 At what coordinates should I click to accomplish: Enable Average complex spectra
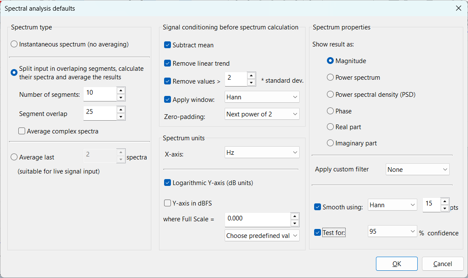[22, 131]
